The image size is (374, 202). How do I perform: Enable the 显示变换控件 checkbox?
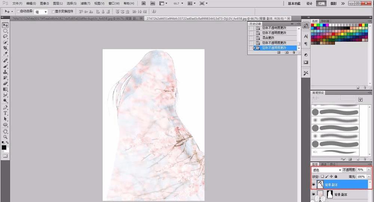point(53,12)
